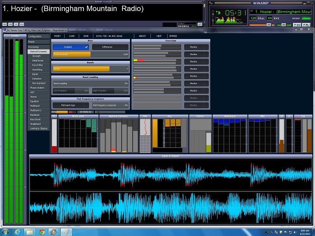Screen dimensions: 315x236
Task: Click preset name '3.2 for 7.52 - slo AGC attack'
Action: 109,36
